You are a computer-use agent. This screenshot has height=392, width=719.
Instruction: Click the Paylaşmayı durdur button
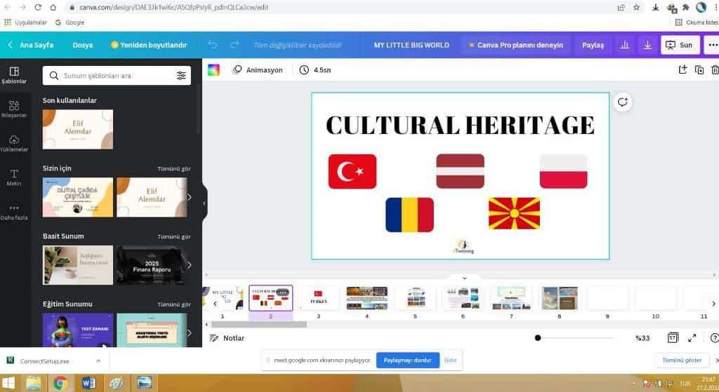407,360
